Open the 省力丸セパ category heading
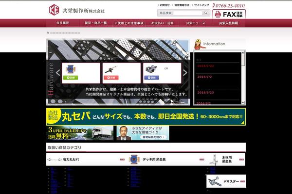 coord(71,160)
